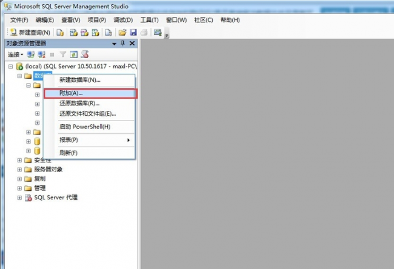Screen dimensions: 394x269
Task: Expand the SQL Server 代理 node
Action: pos(19,198)
